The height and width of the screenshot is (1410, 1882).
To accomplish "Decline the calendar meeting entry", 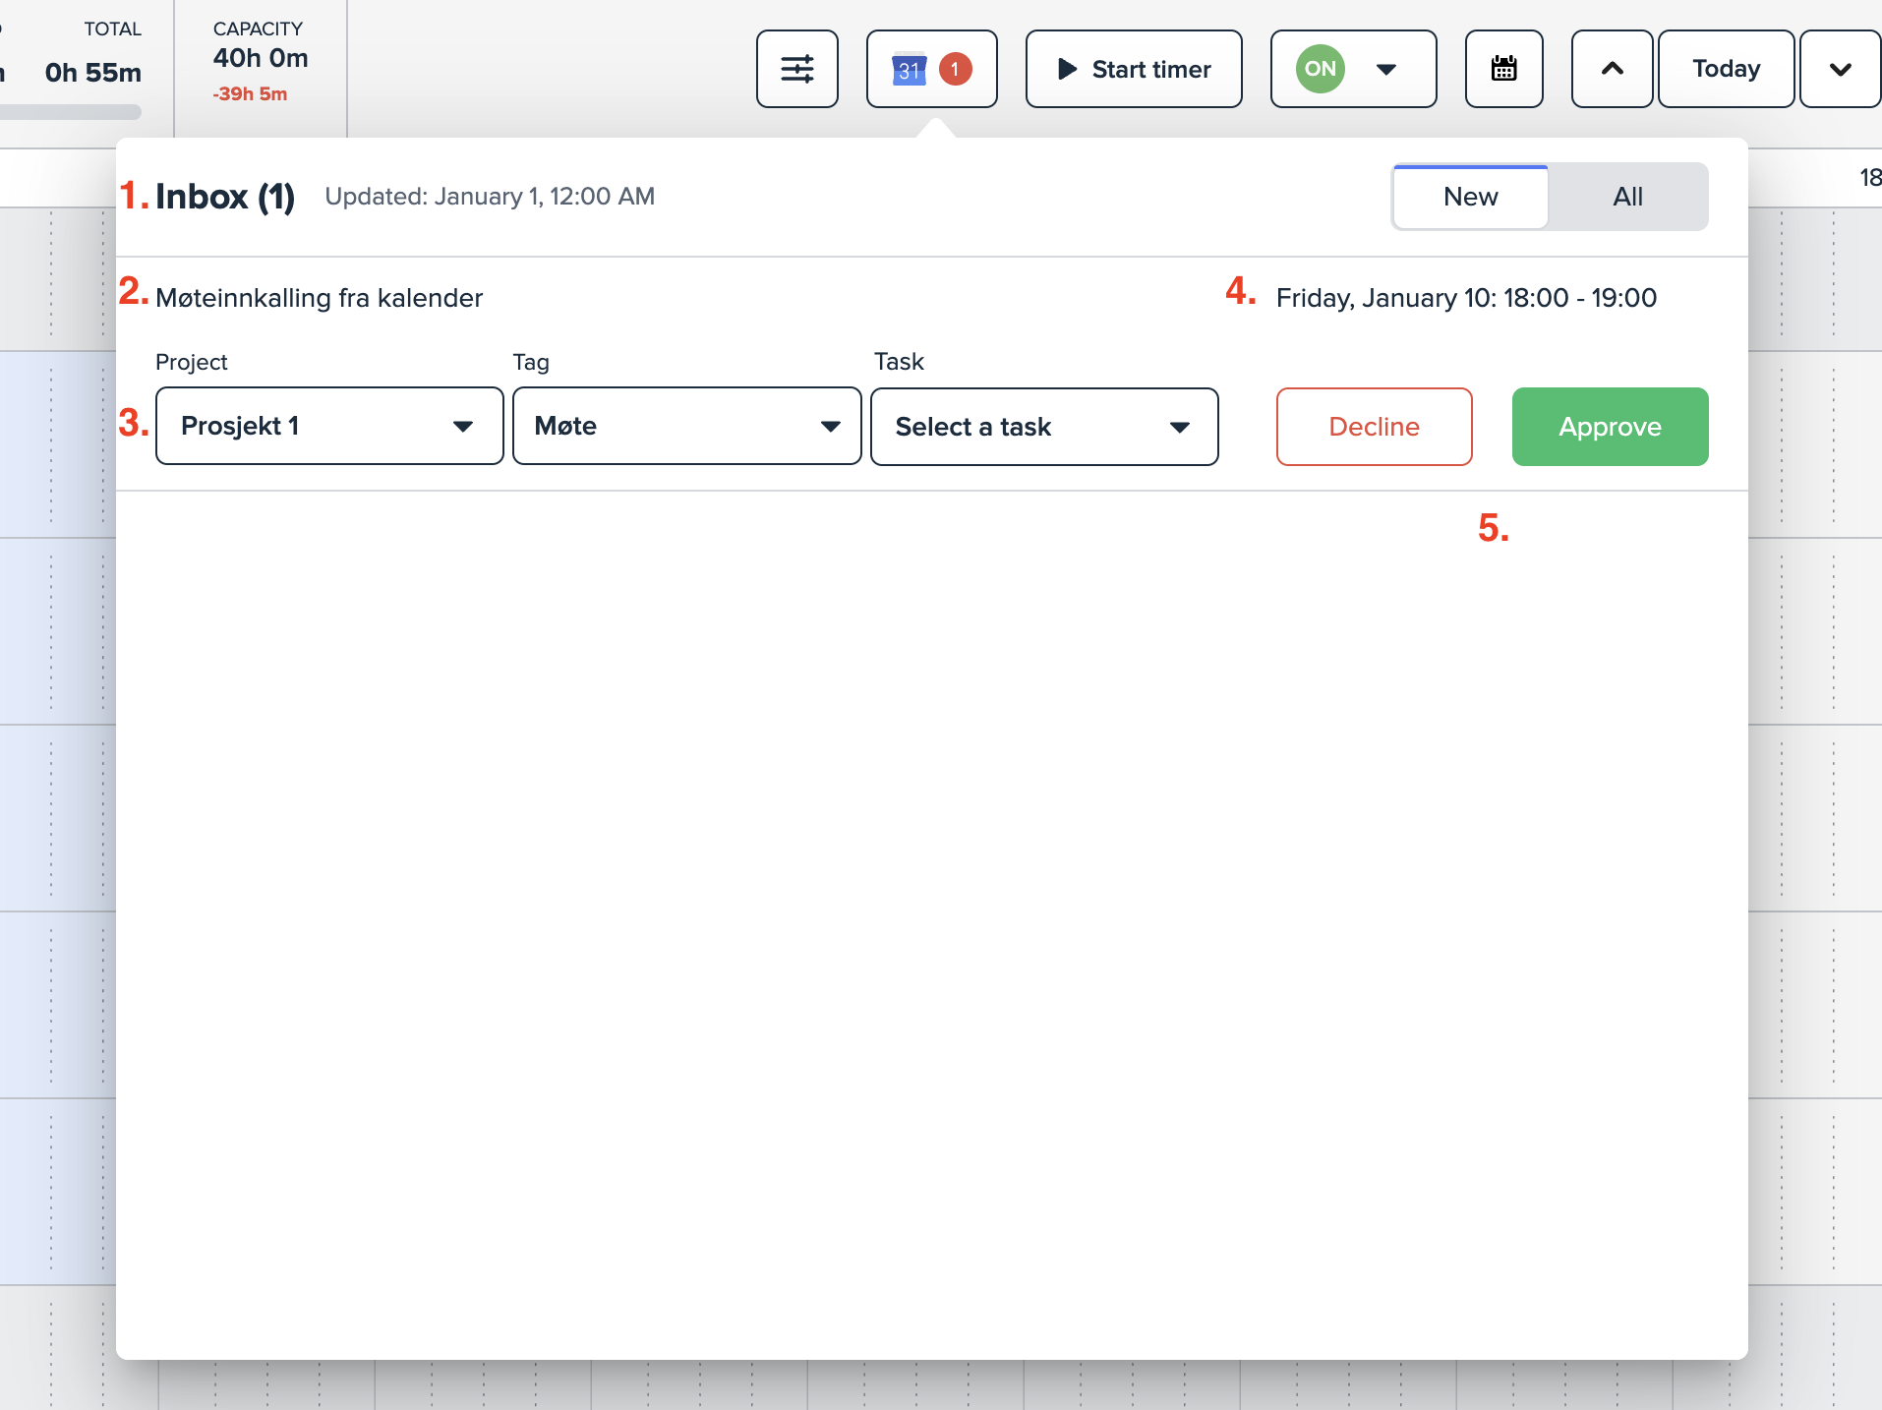I will pos(1374,427).
